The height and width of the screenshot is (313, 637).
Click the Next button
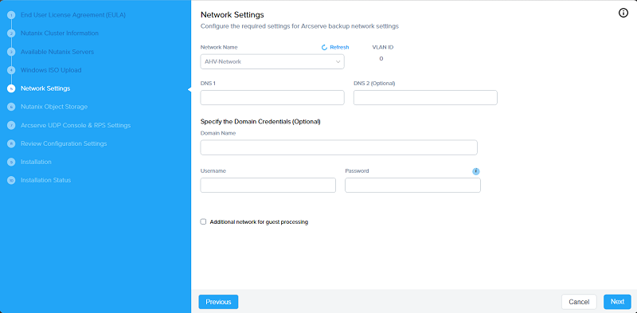tap(617, 302)
